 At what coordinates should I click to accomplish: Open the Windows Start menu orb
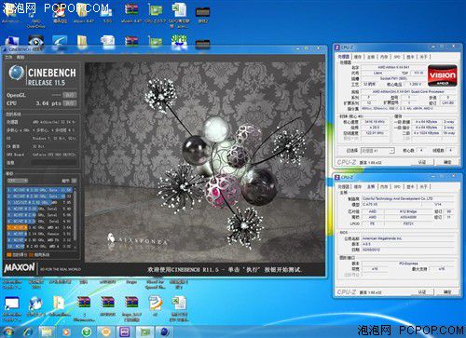tap(7, 331)
